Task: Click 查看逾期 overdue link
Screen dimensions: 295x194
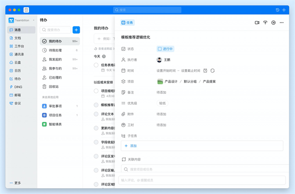Action: (x=104, y=48)
